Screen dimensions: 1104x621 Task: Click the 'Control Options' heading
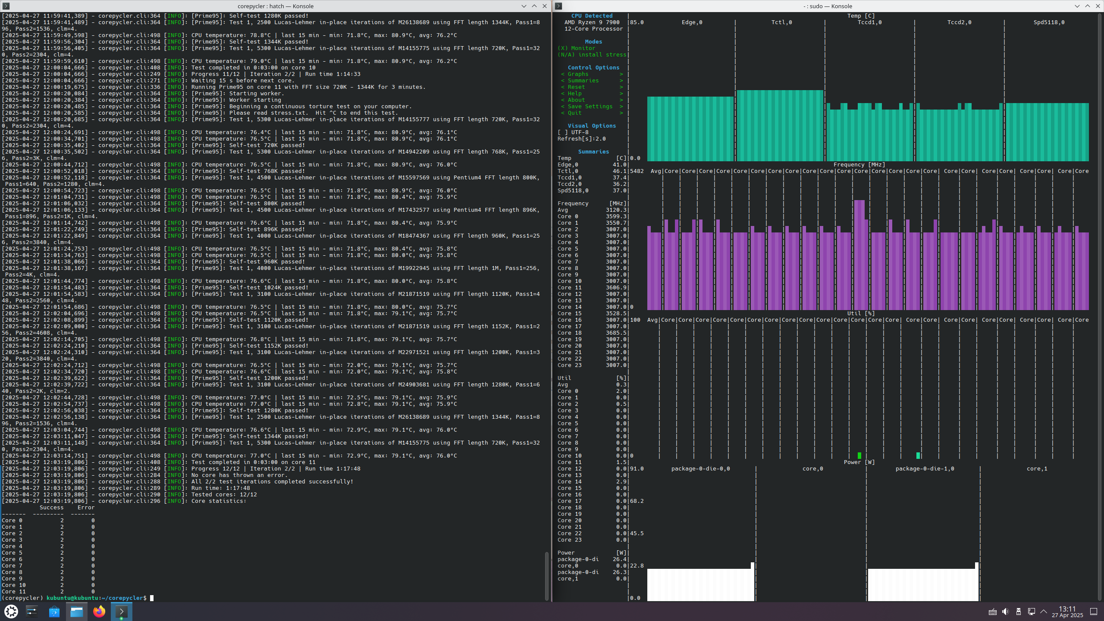(x=593, y=68)
